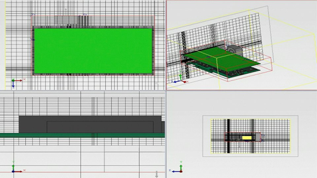Click the small down arrow in bottom-left viewport
317x178 pixels.
pyautogui.click(x=157, y=174)
